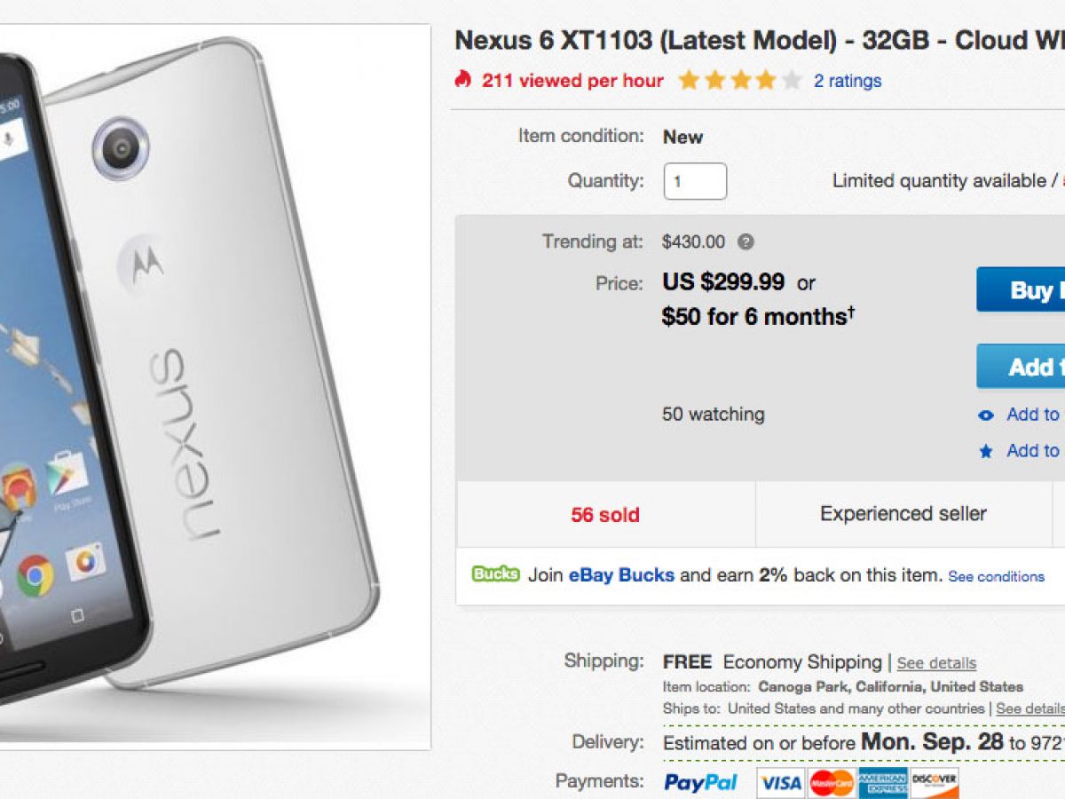Click the eBay Bucks green badge icon

(x=495, y=574)
